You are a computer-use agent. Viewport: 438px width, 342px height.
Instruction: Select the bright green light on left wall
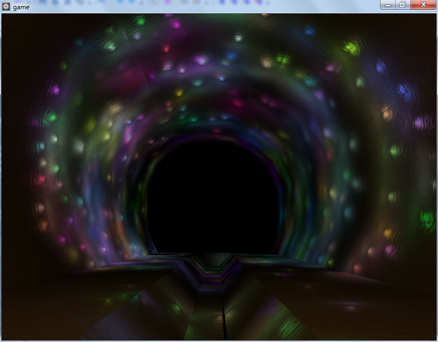[50, 117]
